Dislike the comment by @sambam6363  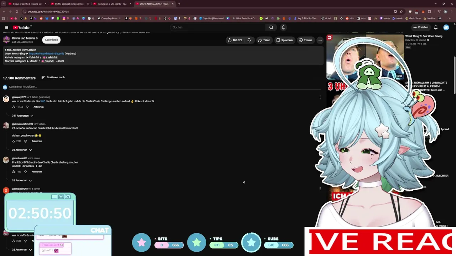(x=25, y=172)
